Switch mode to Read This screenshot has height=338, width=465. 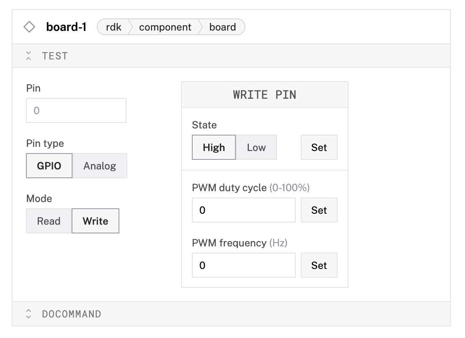49,221
